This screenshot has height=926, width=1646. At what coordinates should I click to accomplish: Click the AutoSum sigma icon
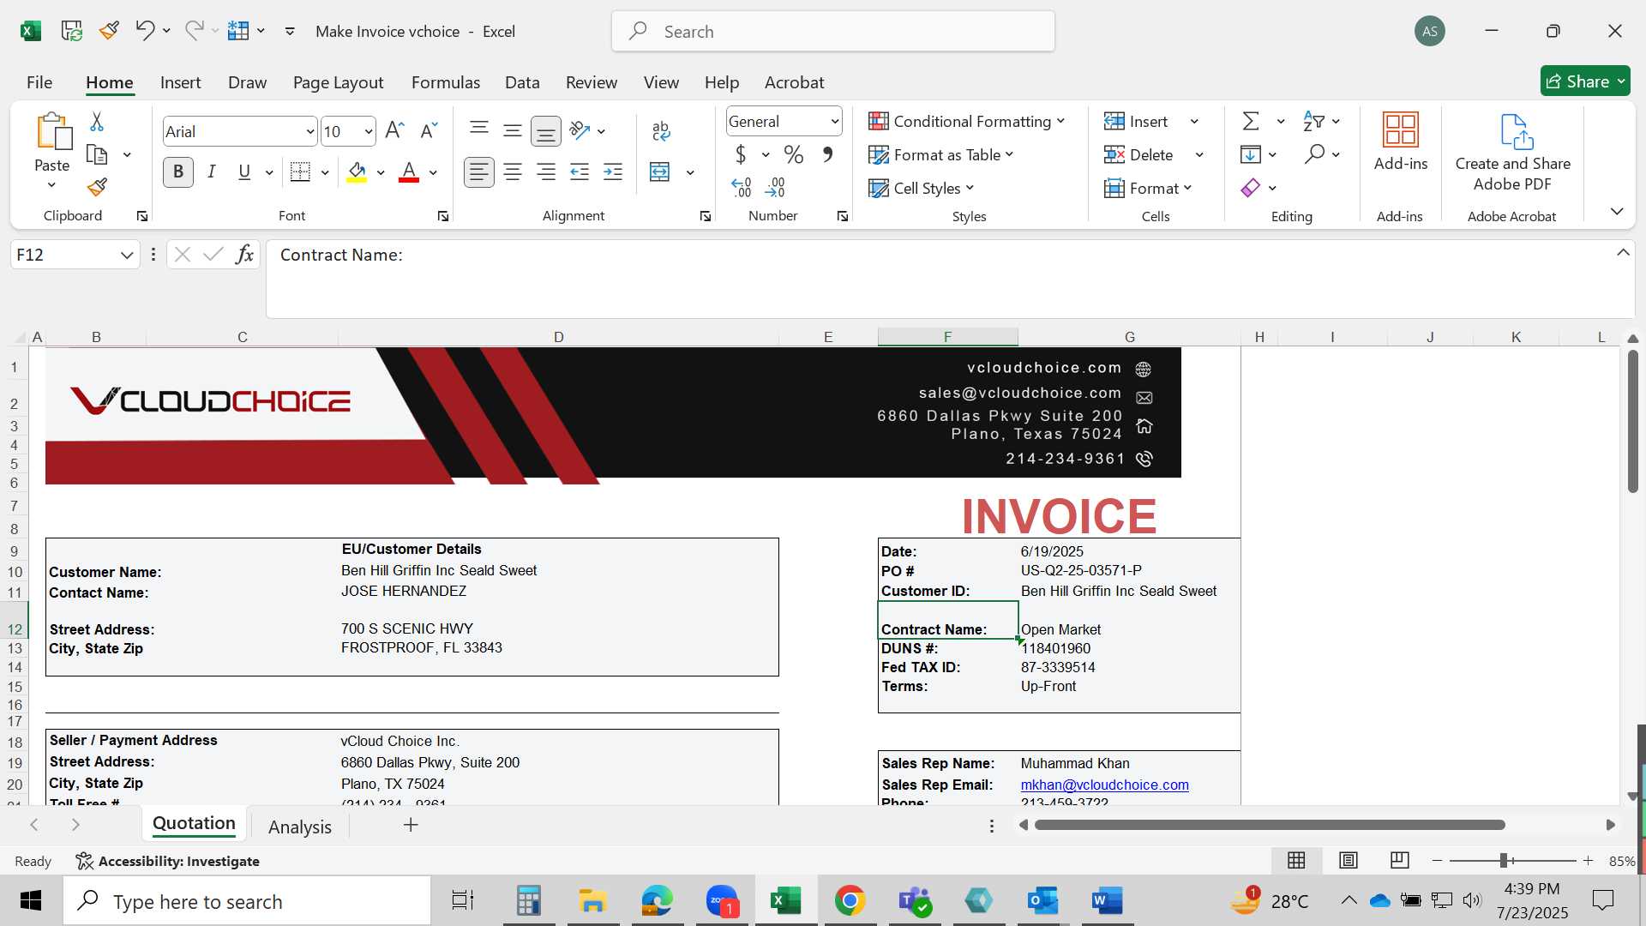(x=1252, y=122)
